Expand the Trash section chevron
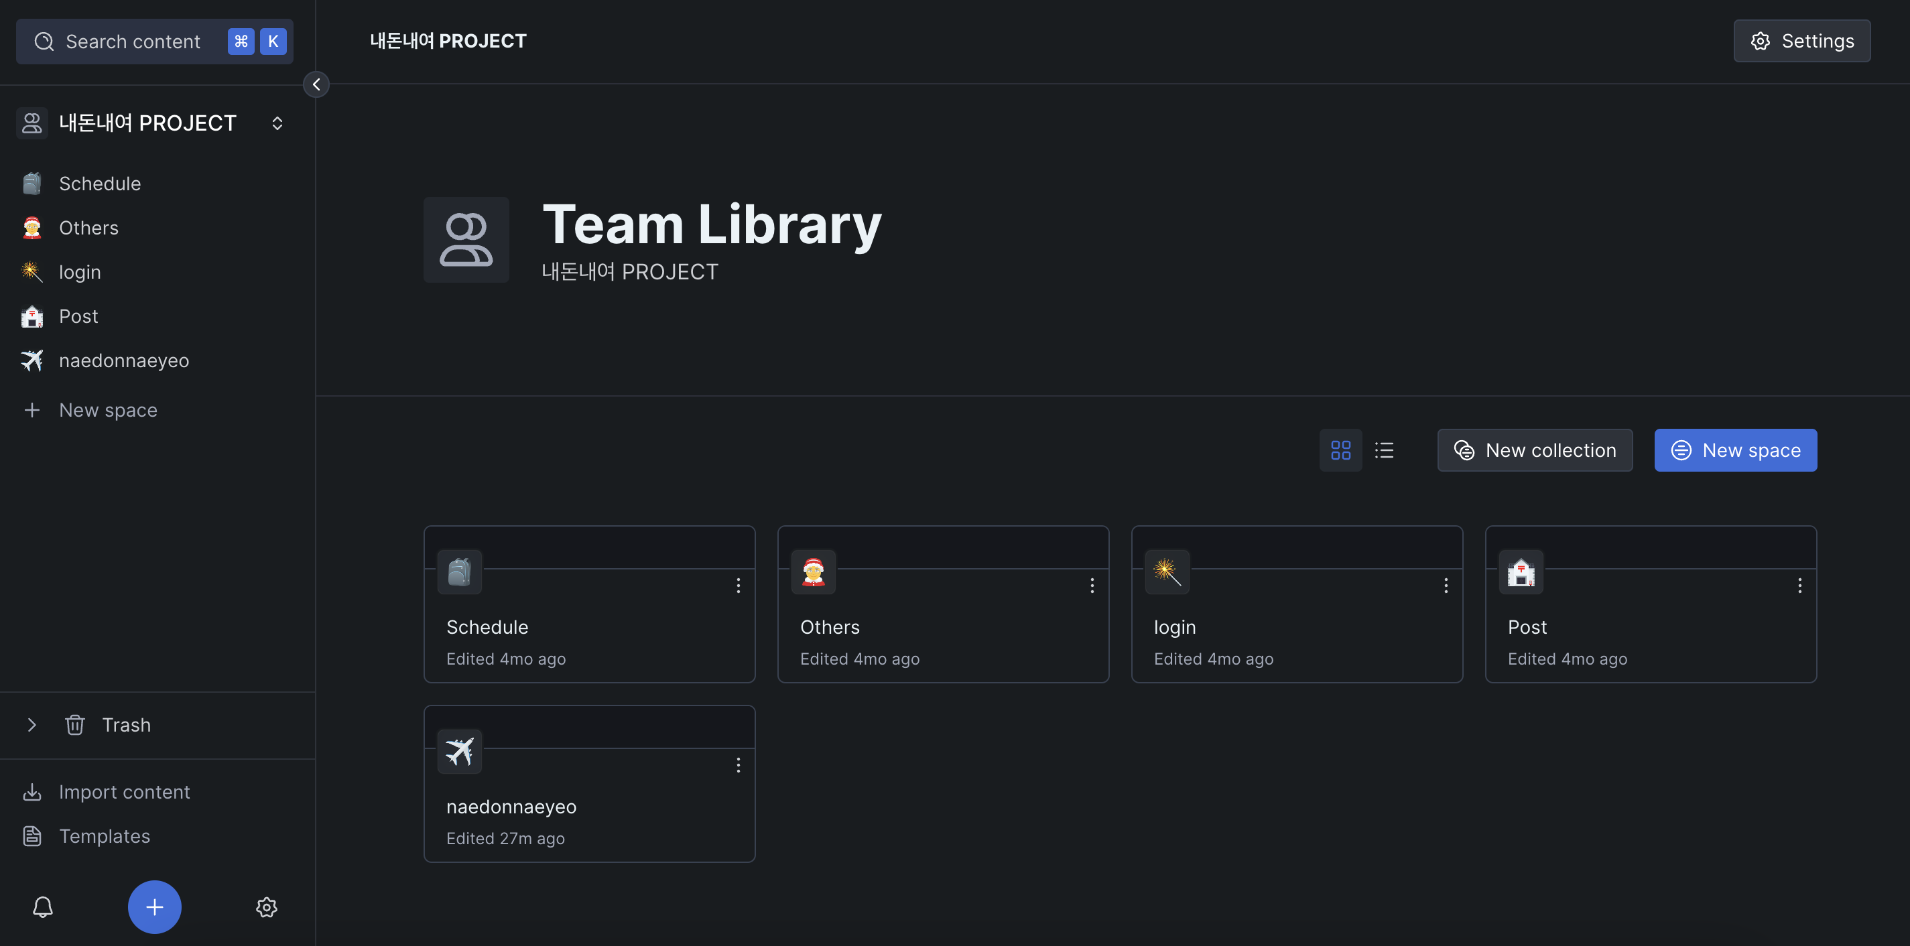 pyautogui.click(x=32, y=724)
